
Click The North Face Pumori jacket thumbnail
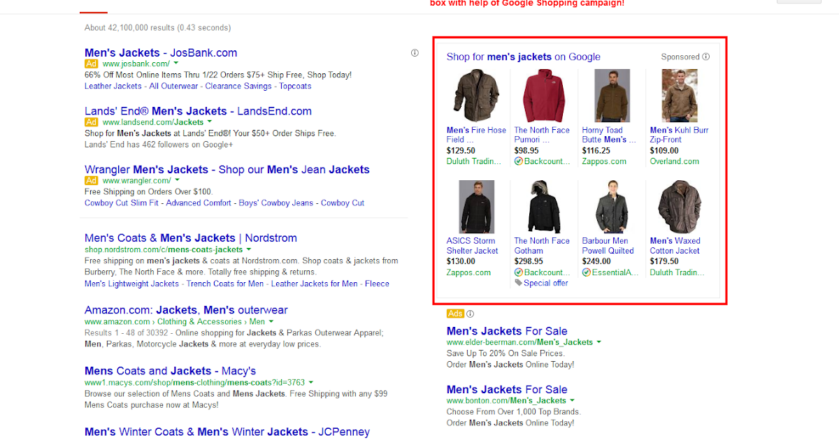coord(544,96)
